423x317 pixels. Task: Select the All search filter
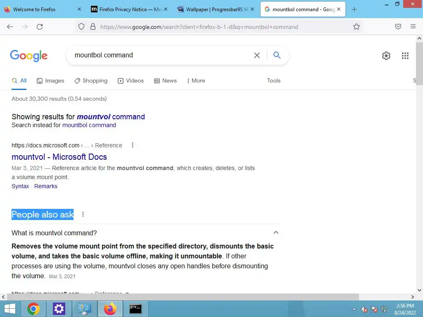(x=19, y=80)
